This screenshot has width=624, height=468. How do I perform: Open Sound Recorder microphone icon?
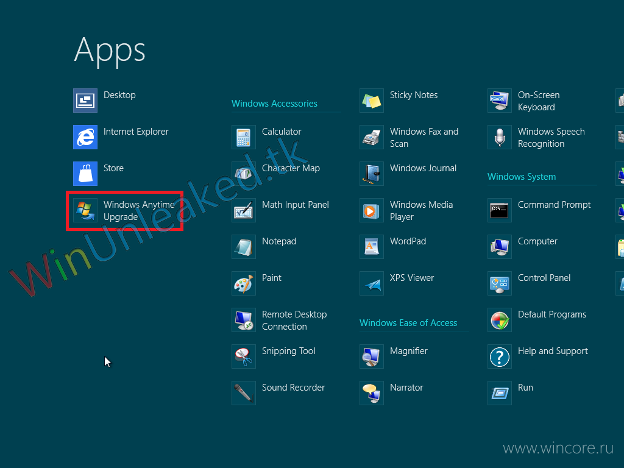(x=244, y=393)
